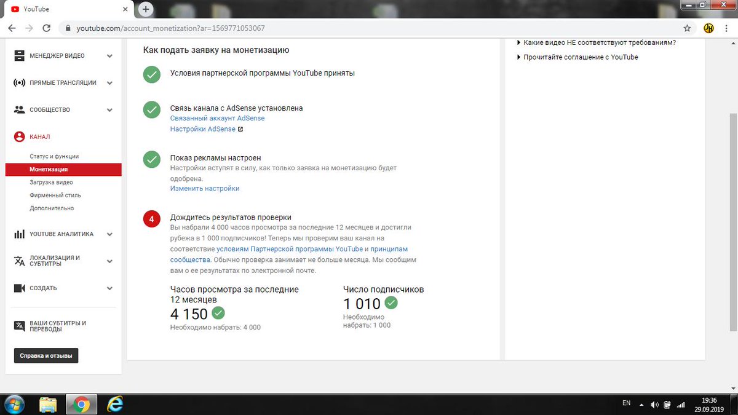
Task: Launch Internet Explorer from the taskbar
Action: 114,404
